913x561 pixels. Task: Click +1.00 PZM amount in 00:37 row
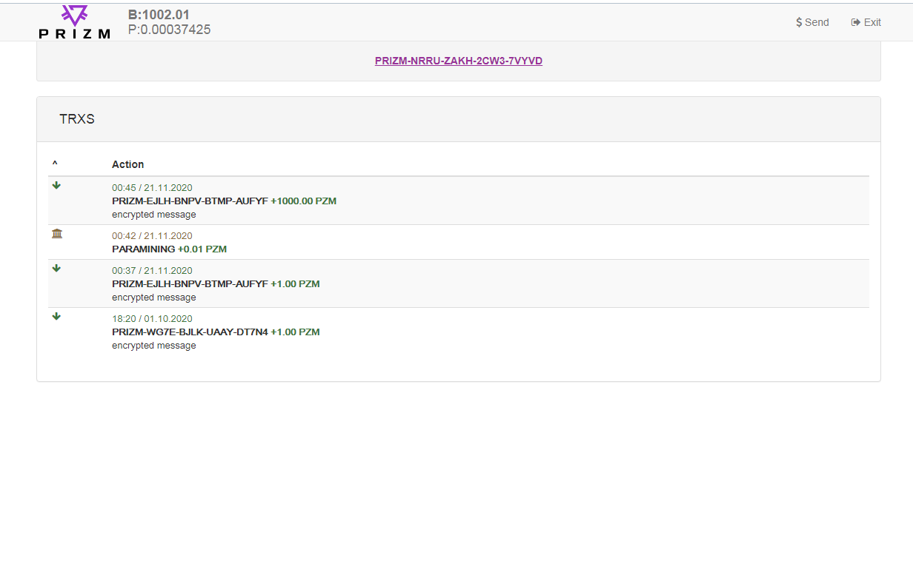click(295, 284)
